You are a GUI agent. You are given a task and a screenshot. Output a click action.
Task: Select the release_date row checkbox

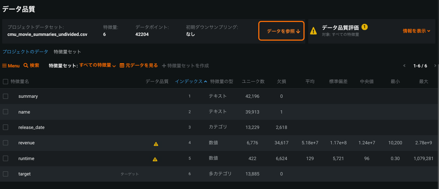point(6,127)
